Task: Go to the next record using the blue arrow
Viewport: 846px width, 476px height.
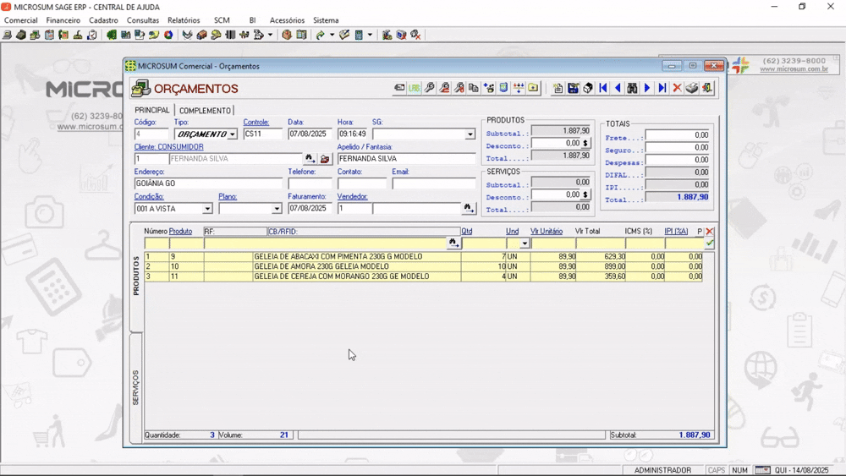Action: pos(647,88)
